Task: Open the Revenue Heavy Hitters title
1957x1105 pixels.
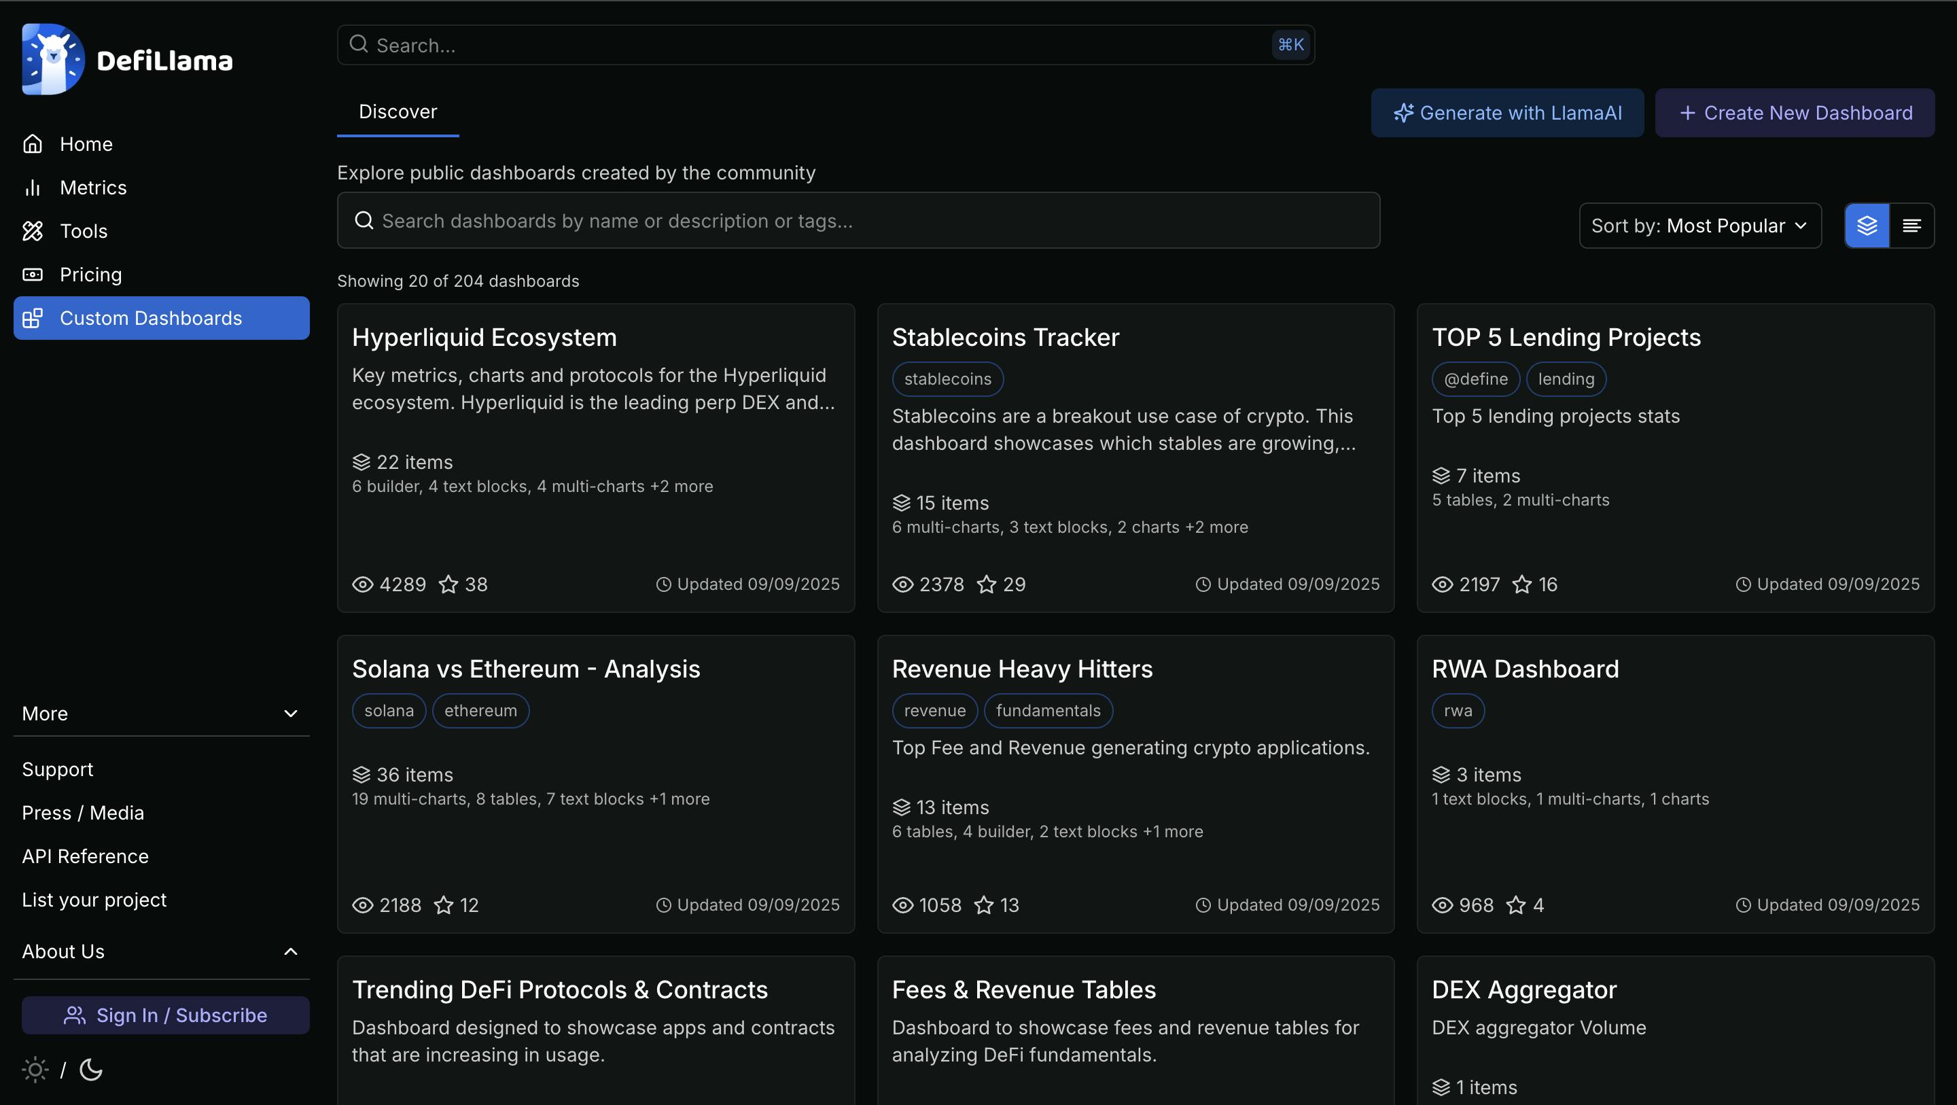Action: click(x=1023, y=669)
